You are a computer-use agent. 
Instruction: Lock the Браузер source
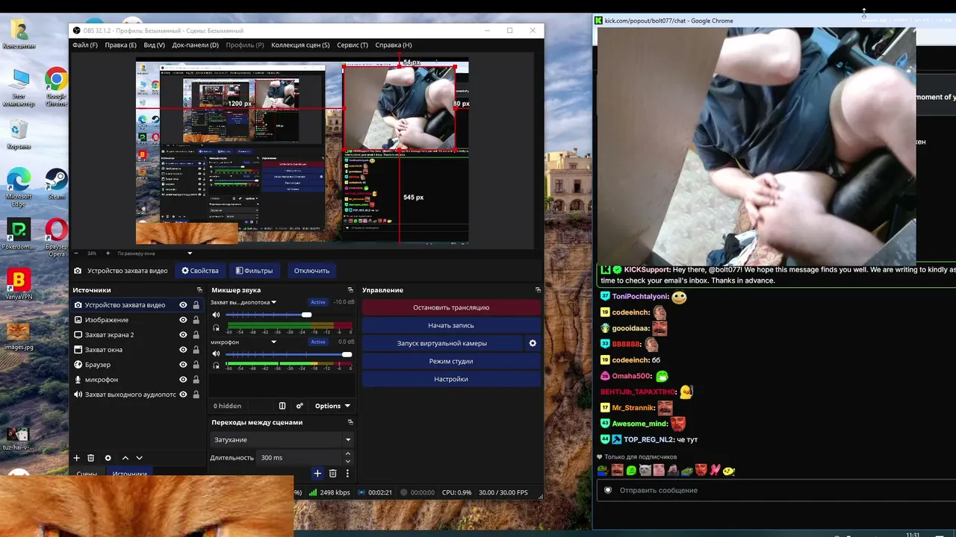196,365
